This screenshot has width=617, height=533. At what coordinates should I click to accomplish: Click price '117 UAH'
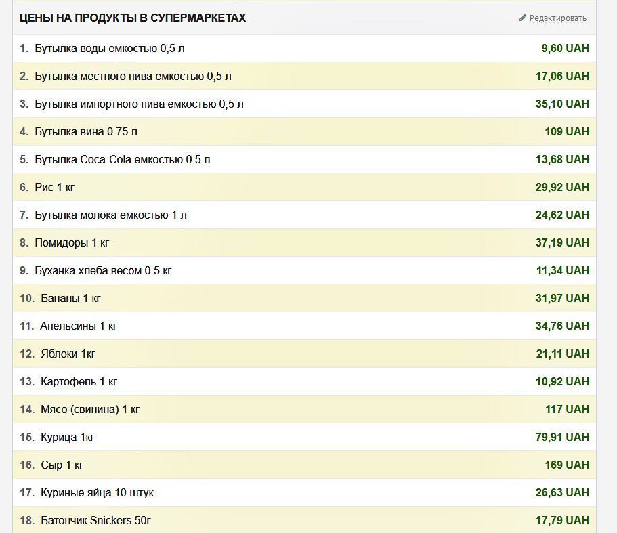567,409
